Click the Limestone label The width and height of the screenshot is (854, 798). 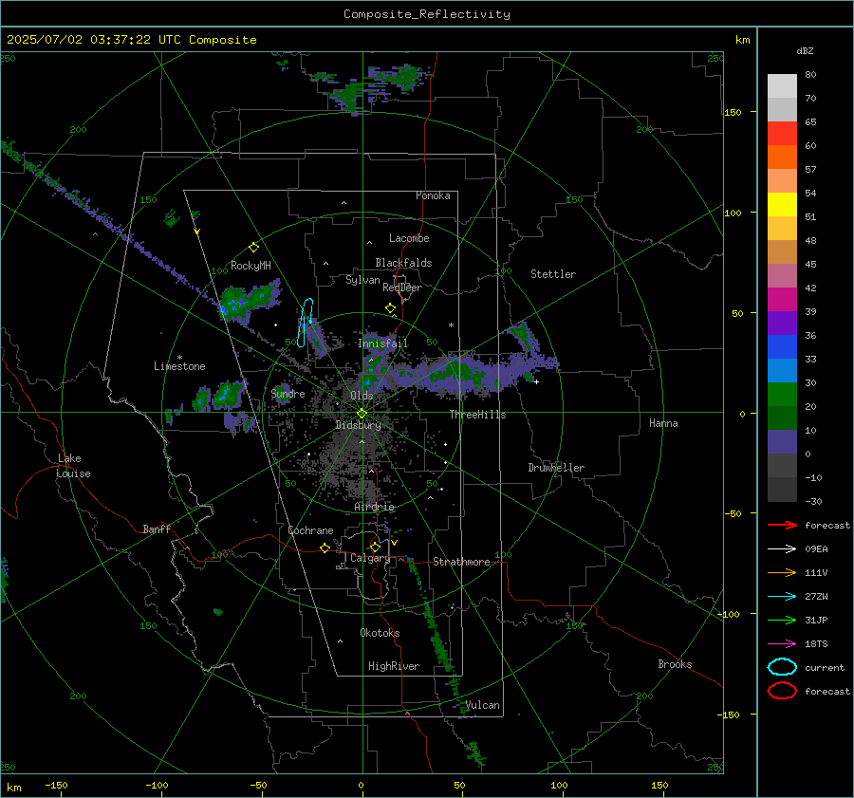(x=179, y=366)
